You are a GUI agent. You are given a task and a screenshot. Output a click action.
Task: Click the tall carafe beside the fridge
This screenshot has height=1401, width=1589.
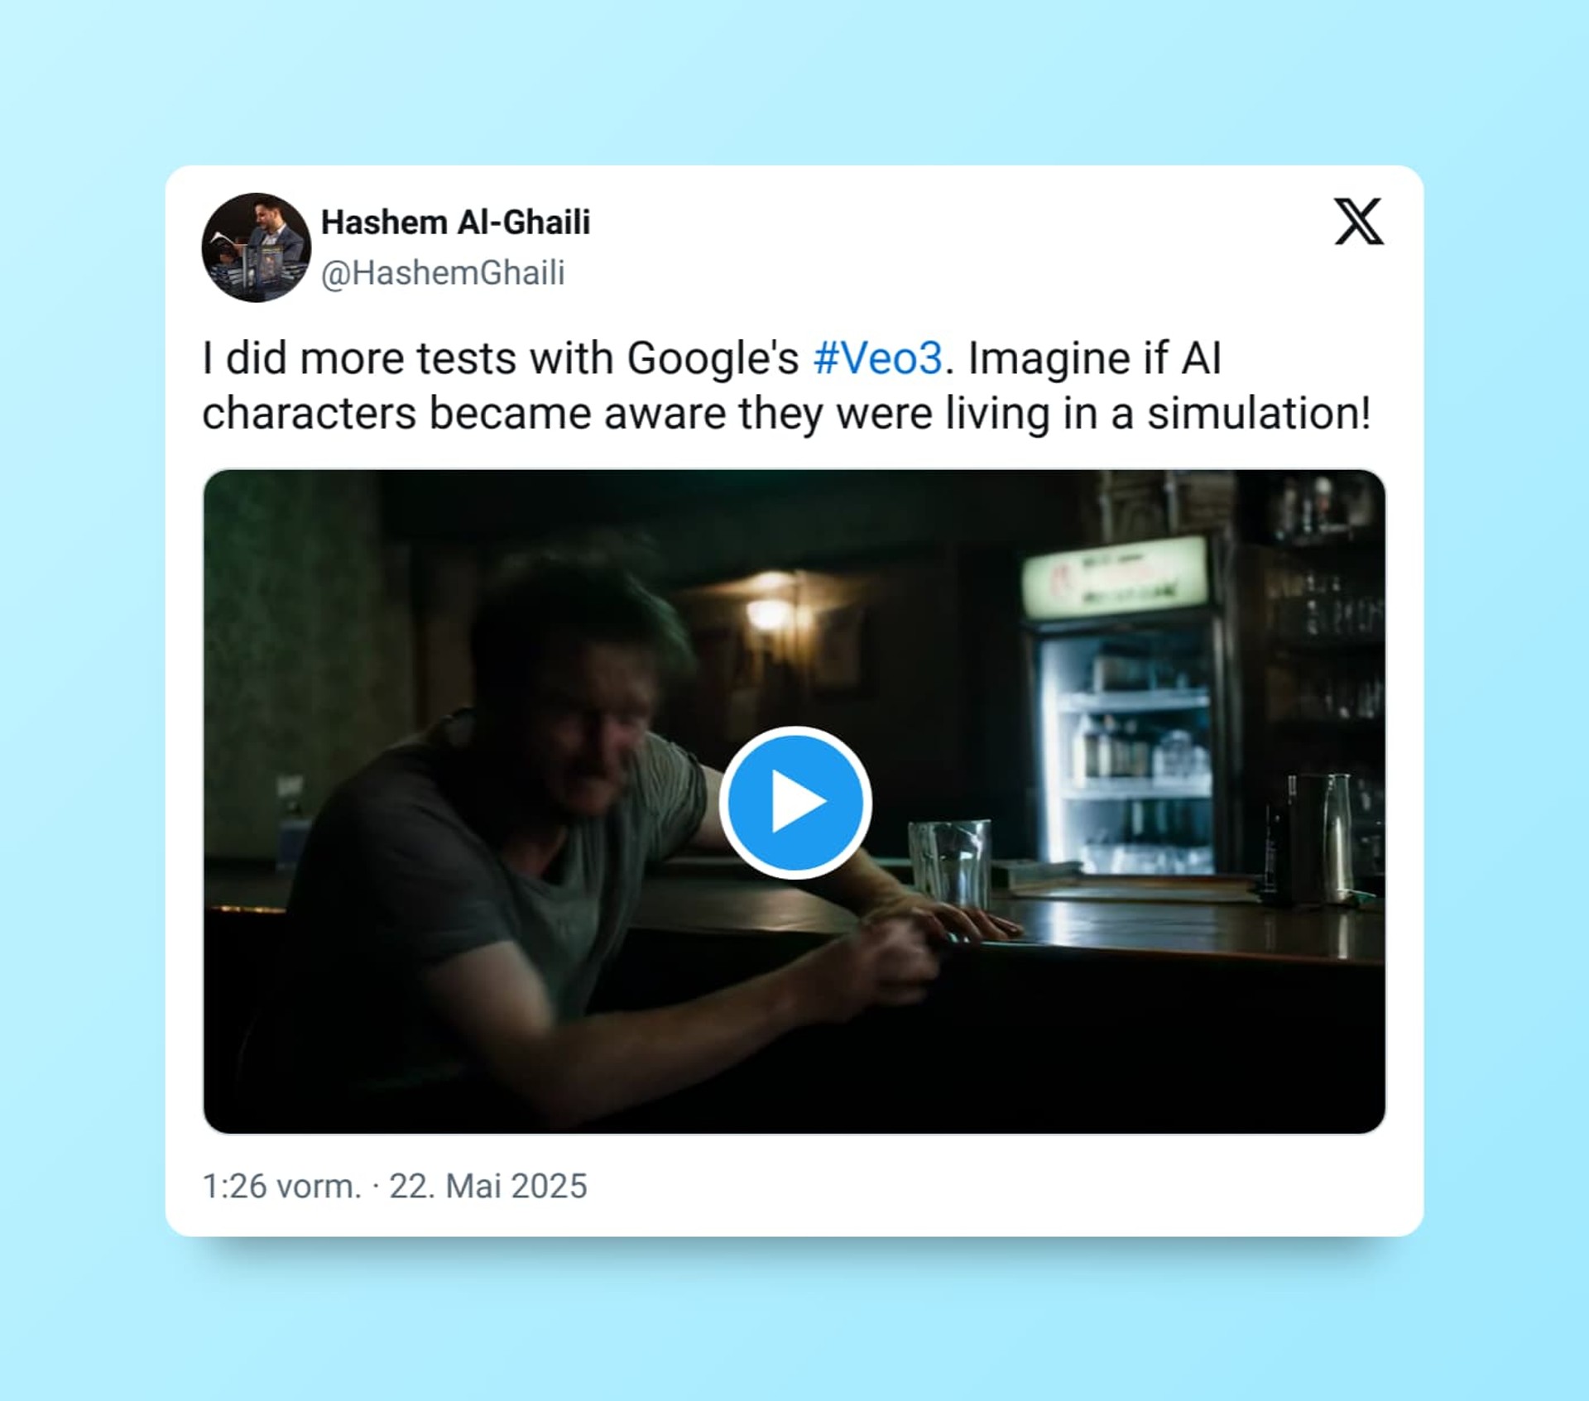click(1332, 836)
